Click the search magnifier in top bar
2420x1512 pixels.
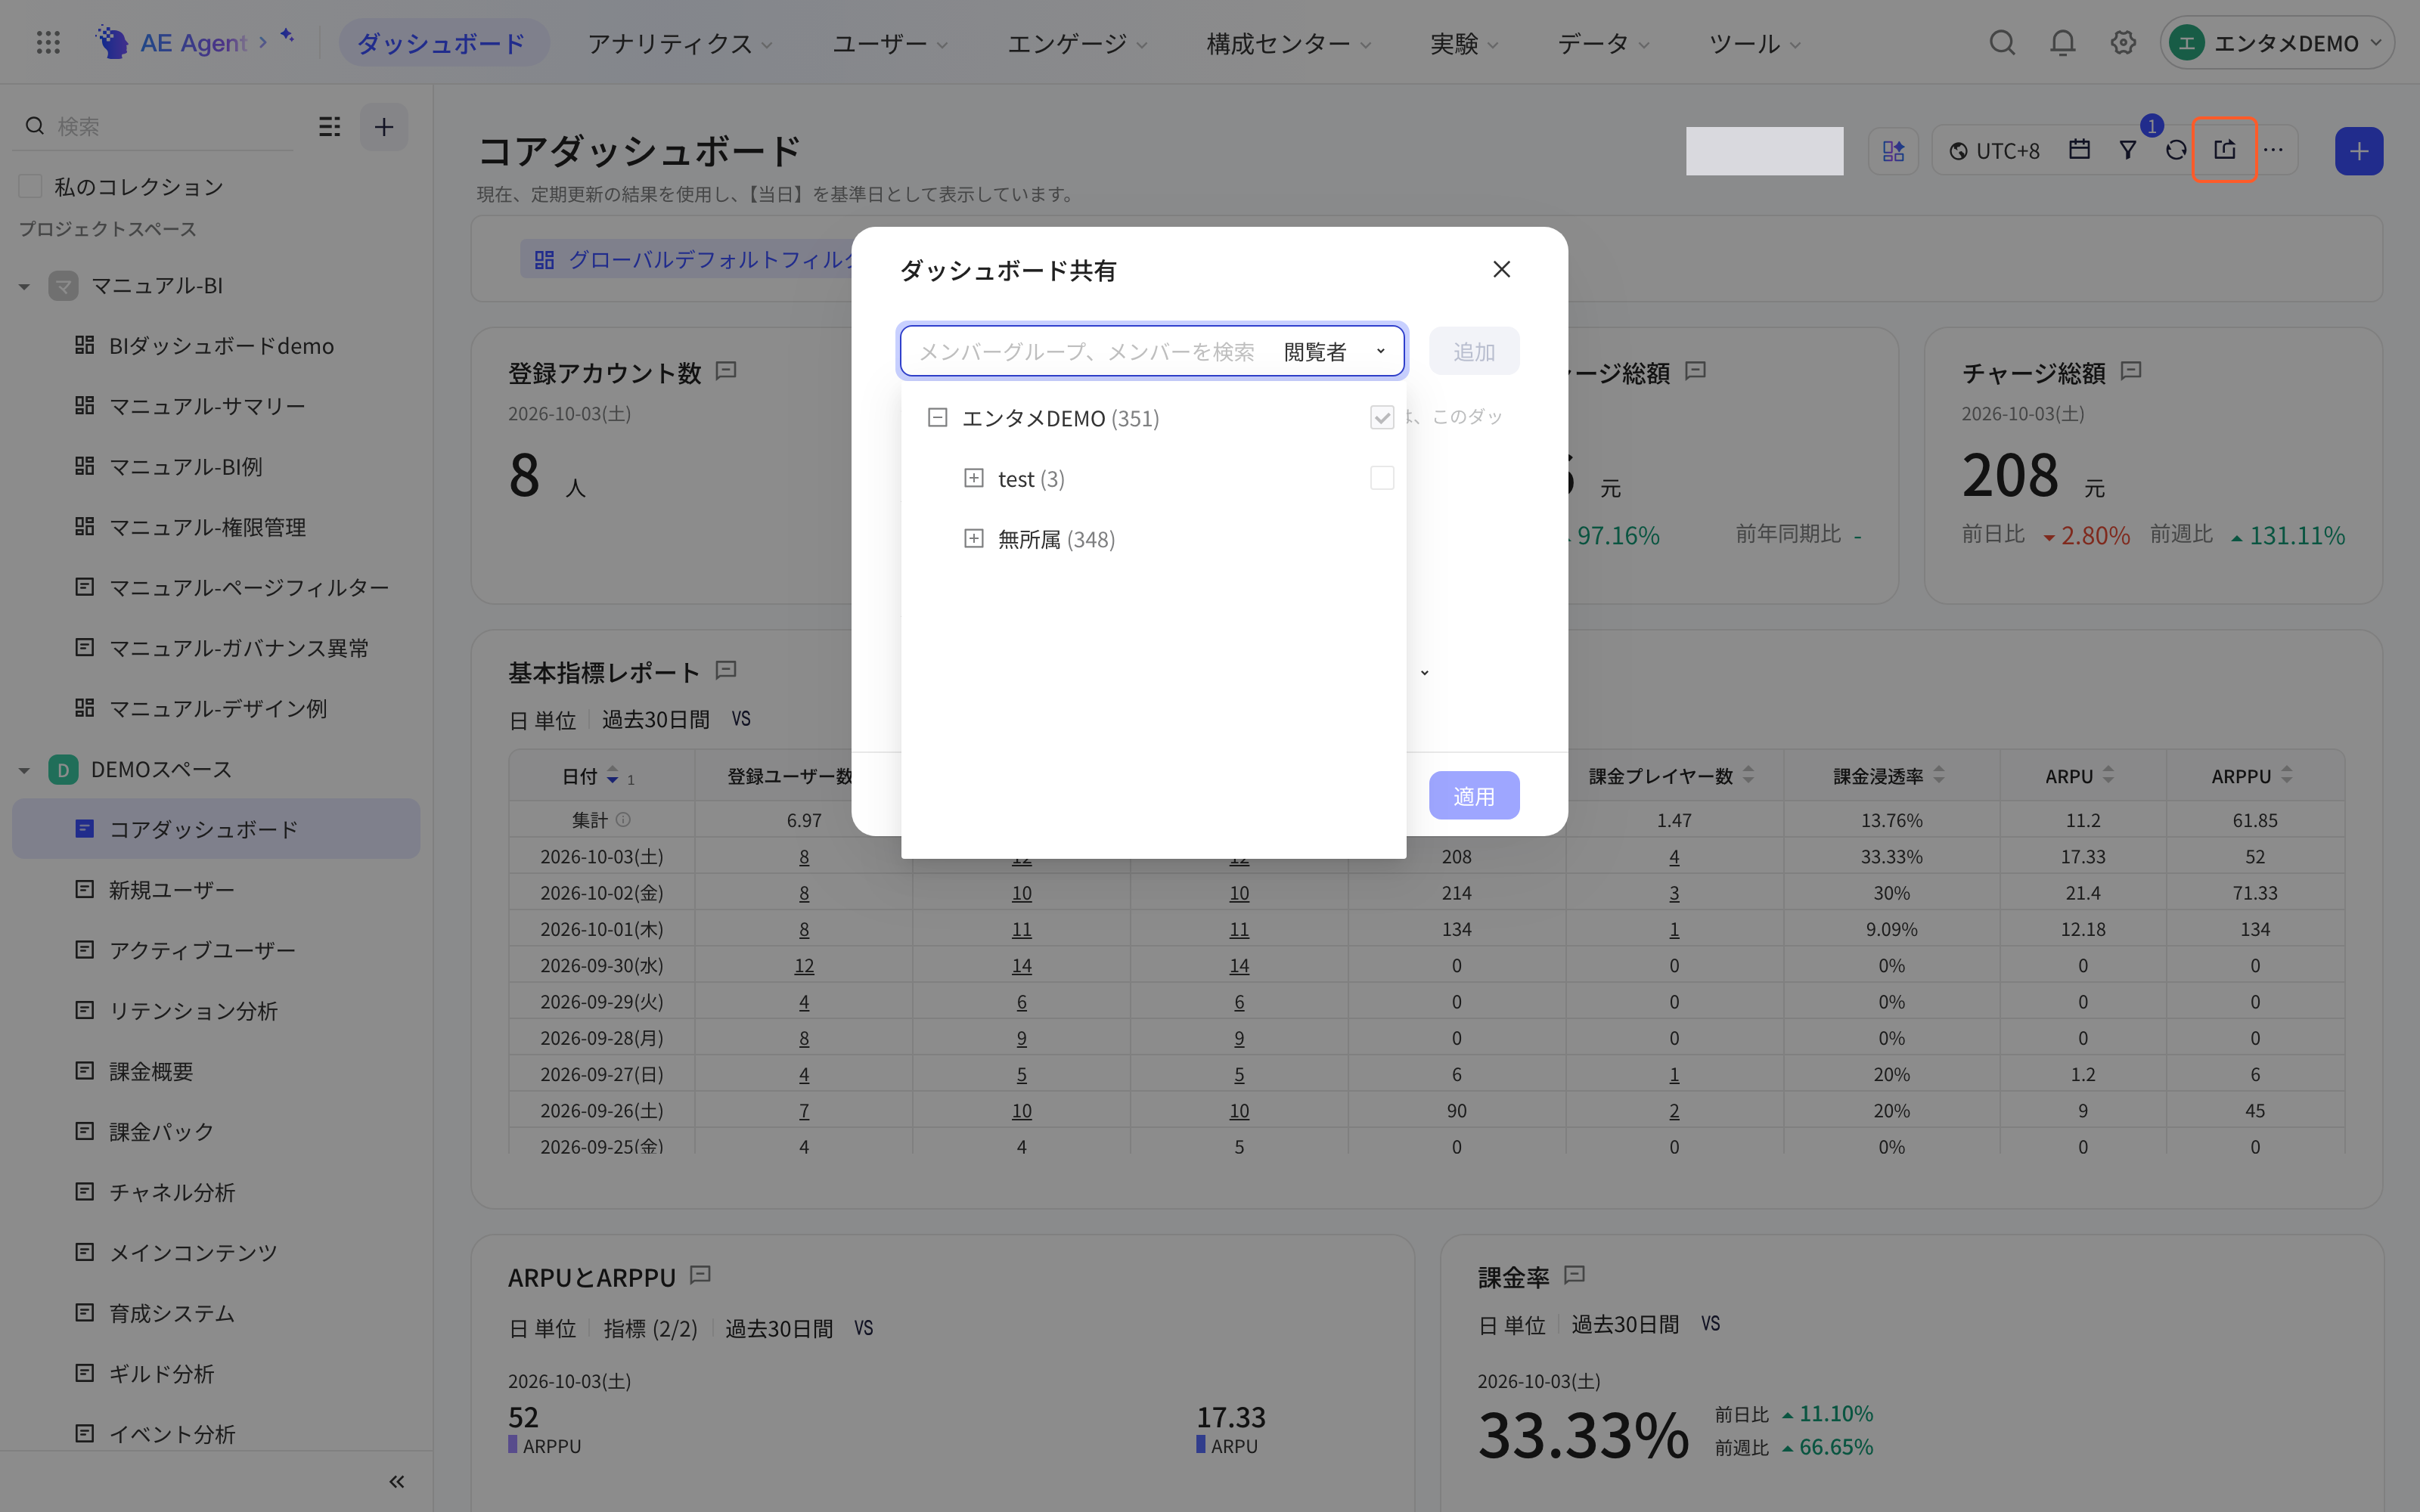tap(2002, 42)
